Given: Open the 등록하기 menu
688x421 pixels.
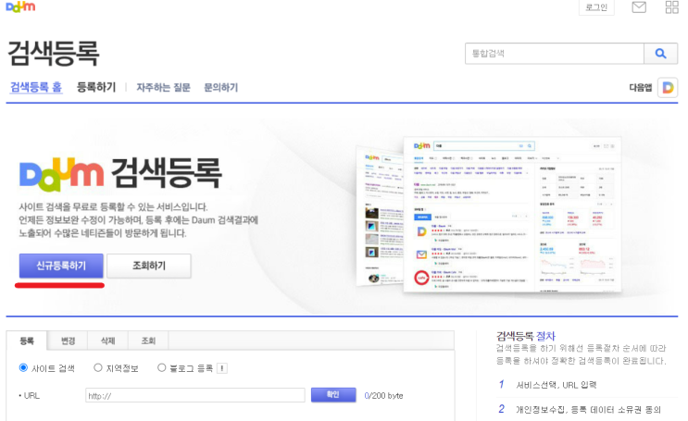Looking at the screenshot, I should pos(96,87).
